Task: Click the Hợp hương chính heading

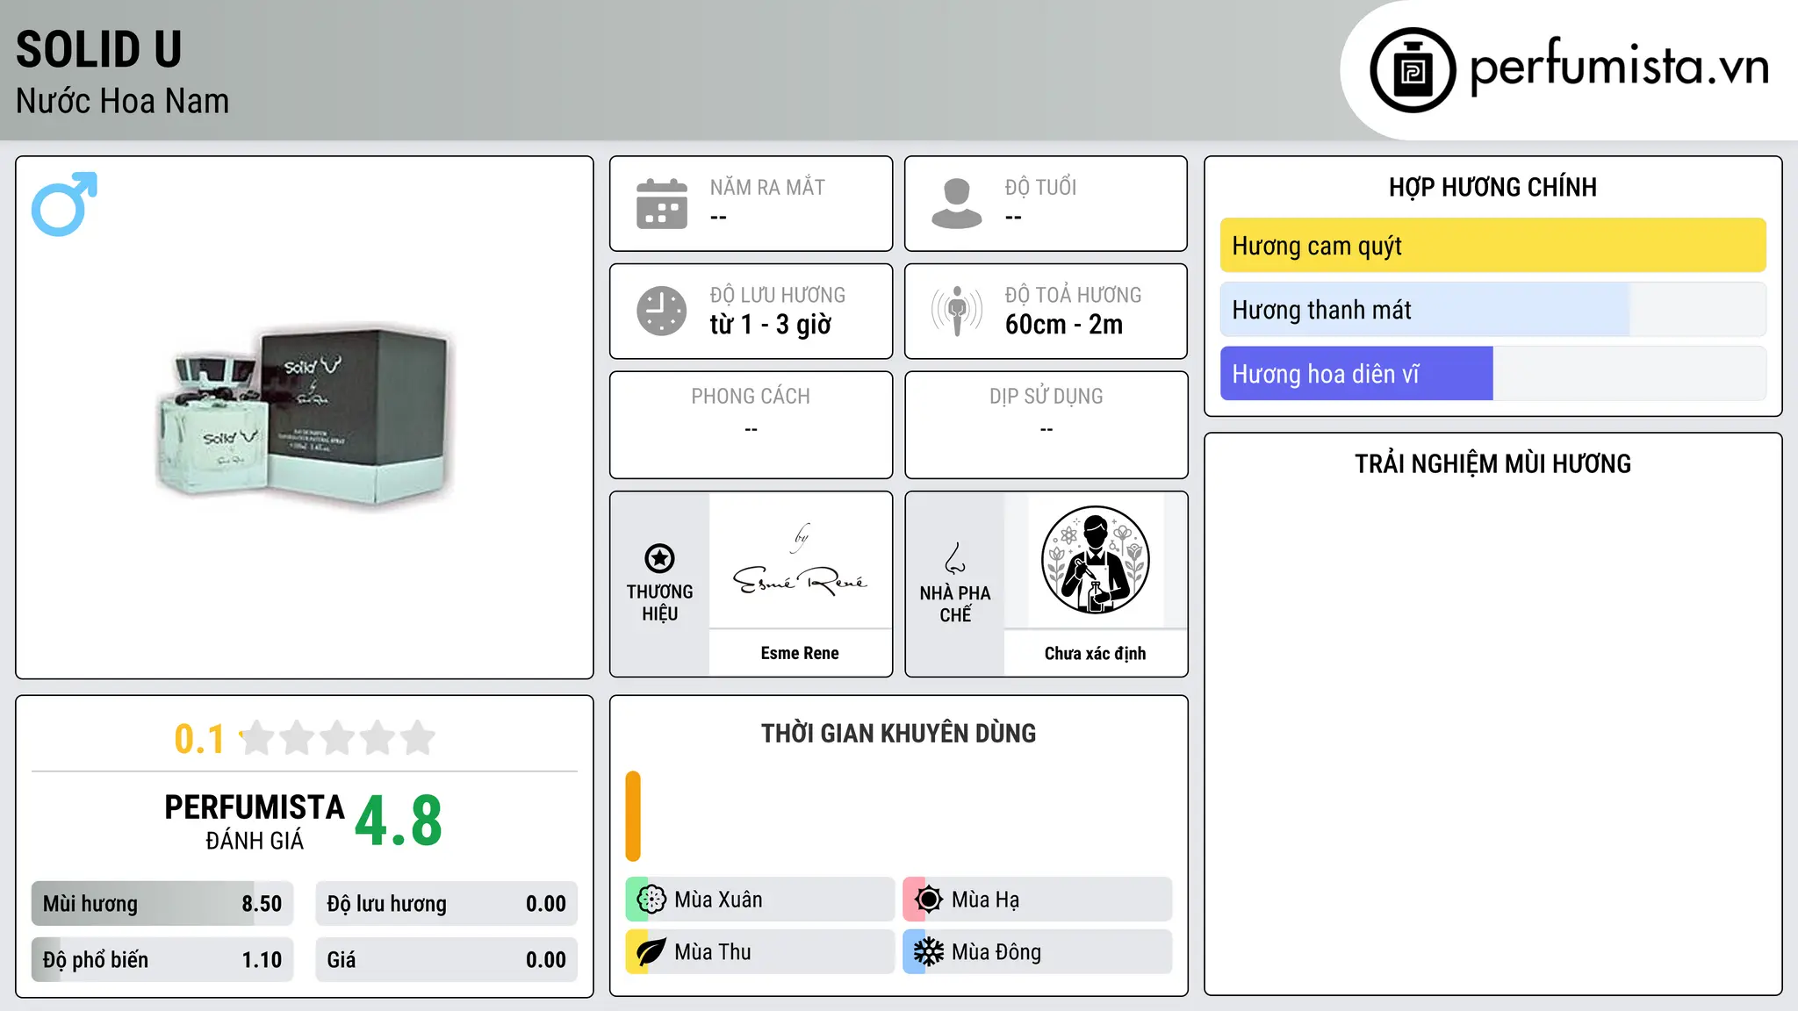Action: click(x=1492, y=188)
